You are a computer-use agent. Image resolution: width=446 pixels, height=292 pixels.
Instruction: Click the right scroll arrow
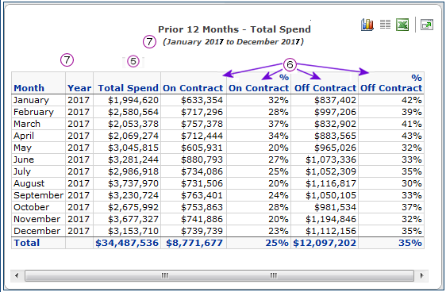click(x=422, y=275)
